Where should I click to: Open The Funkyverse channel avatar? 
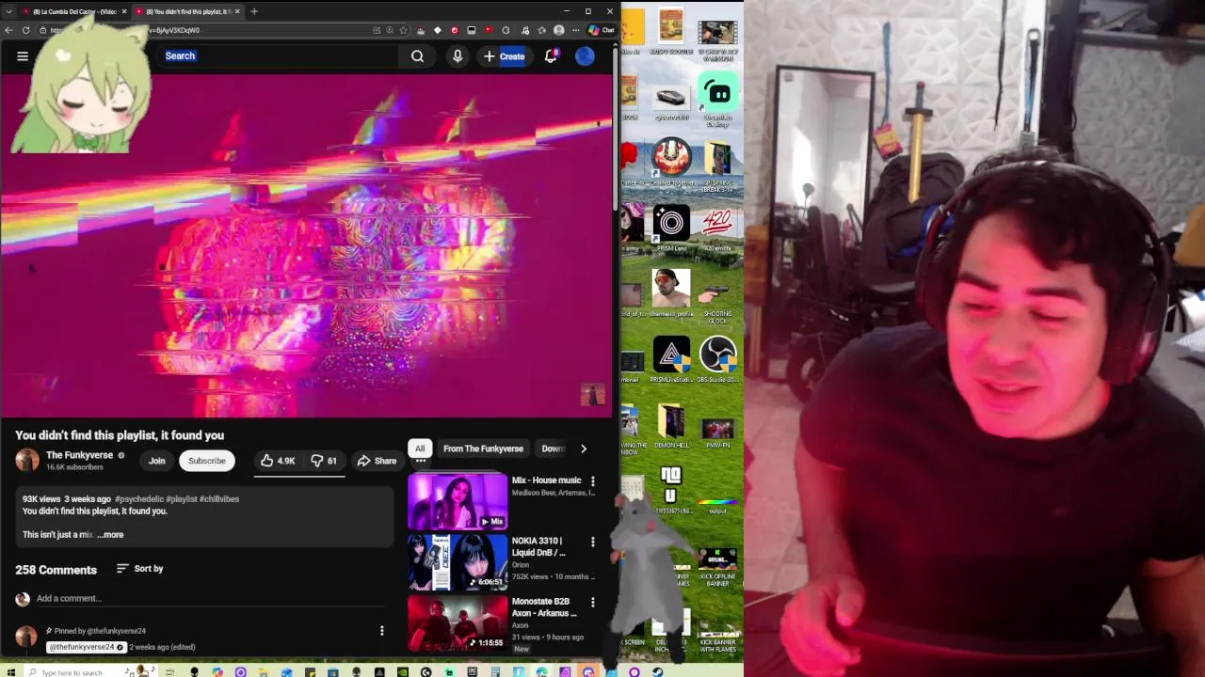pyautogui.click(x=27, y=460)
